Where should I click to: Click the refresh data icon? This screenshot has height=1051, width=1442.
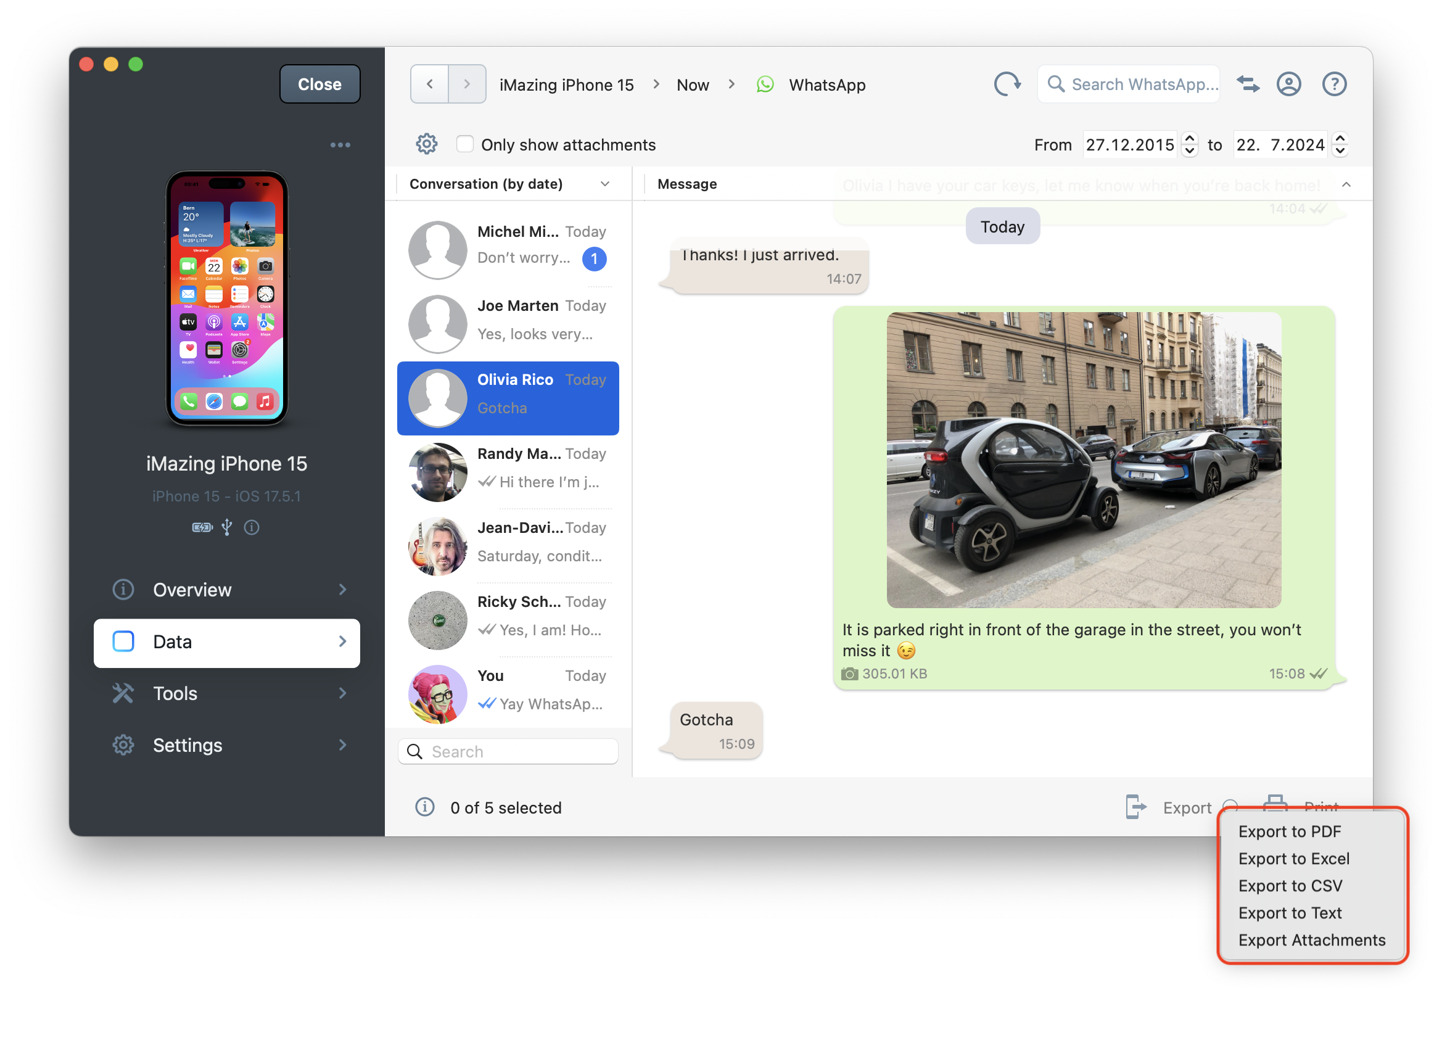click(x=1007, y=84)
